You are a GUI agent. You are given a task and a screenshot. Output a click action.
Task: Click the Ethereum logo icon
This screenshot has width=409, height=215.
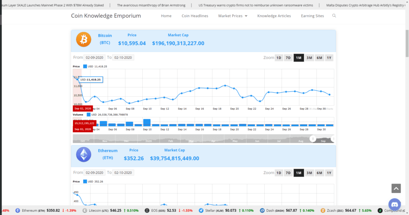83,154
